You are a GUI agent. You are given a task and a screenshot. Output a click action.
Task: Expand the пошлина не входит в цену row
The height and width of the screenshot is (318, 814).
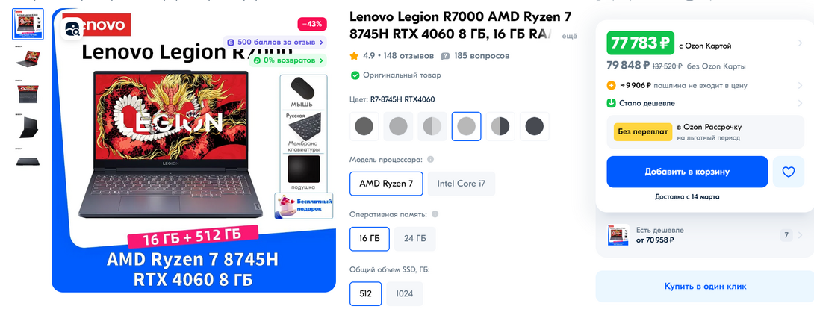point(705,86)
